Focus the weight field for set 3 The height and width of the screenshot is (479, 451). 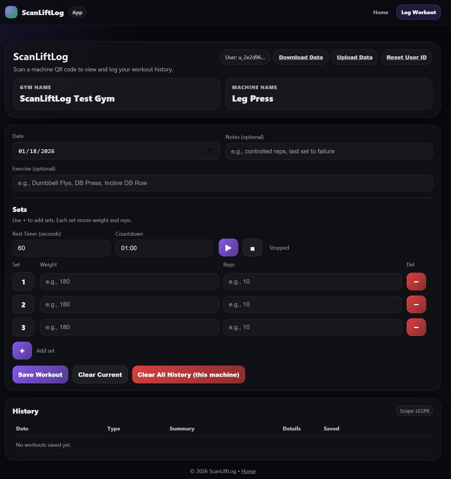[x=129, y=327]
